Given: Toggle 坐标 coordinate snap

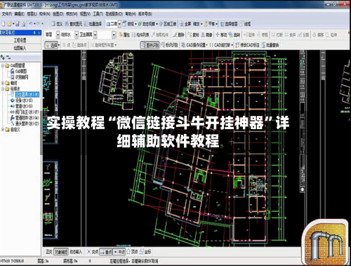Looking at the screenshot, I should point(145,252).
